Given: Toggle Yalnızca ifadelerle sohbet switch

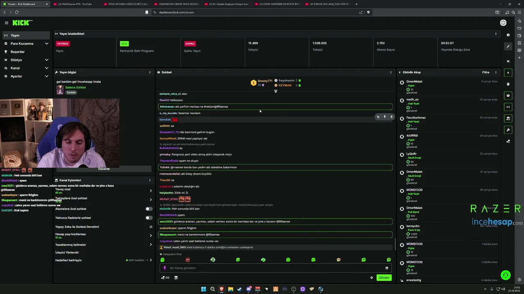Looking at the screenshot, I should (x=149, y=218).
